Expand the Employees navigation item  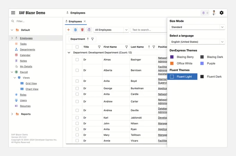pyautogui.click(x=12, y=38)
